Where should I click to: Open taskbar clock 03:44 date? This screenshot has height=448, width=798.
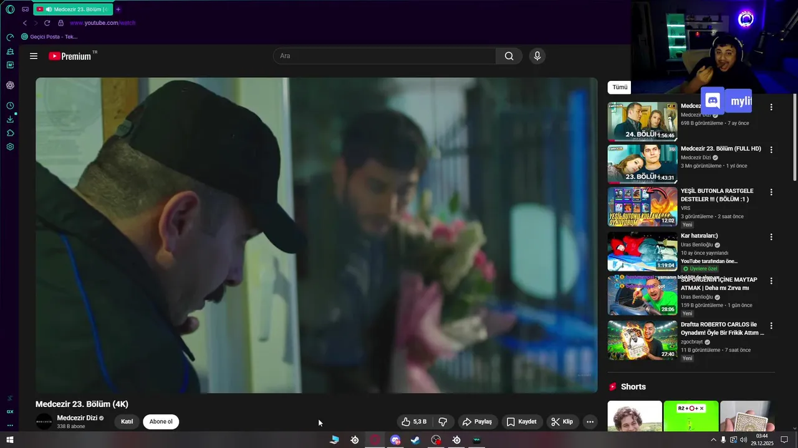[x=762, y=439]
